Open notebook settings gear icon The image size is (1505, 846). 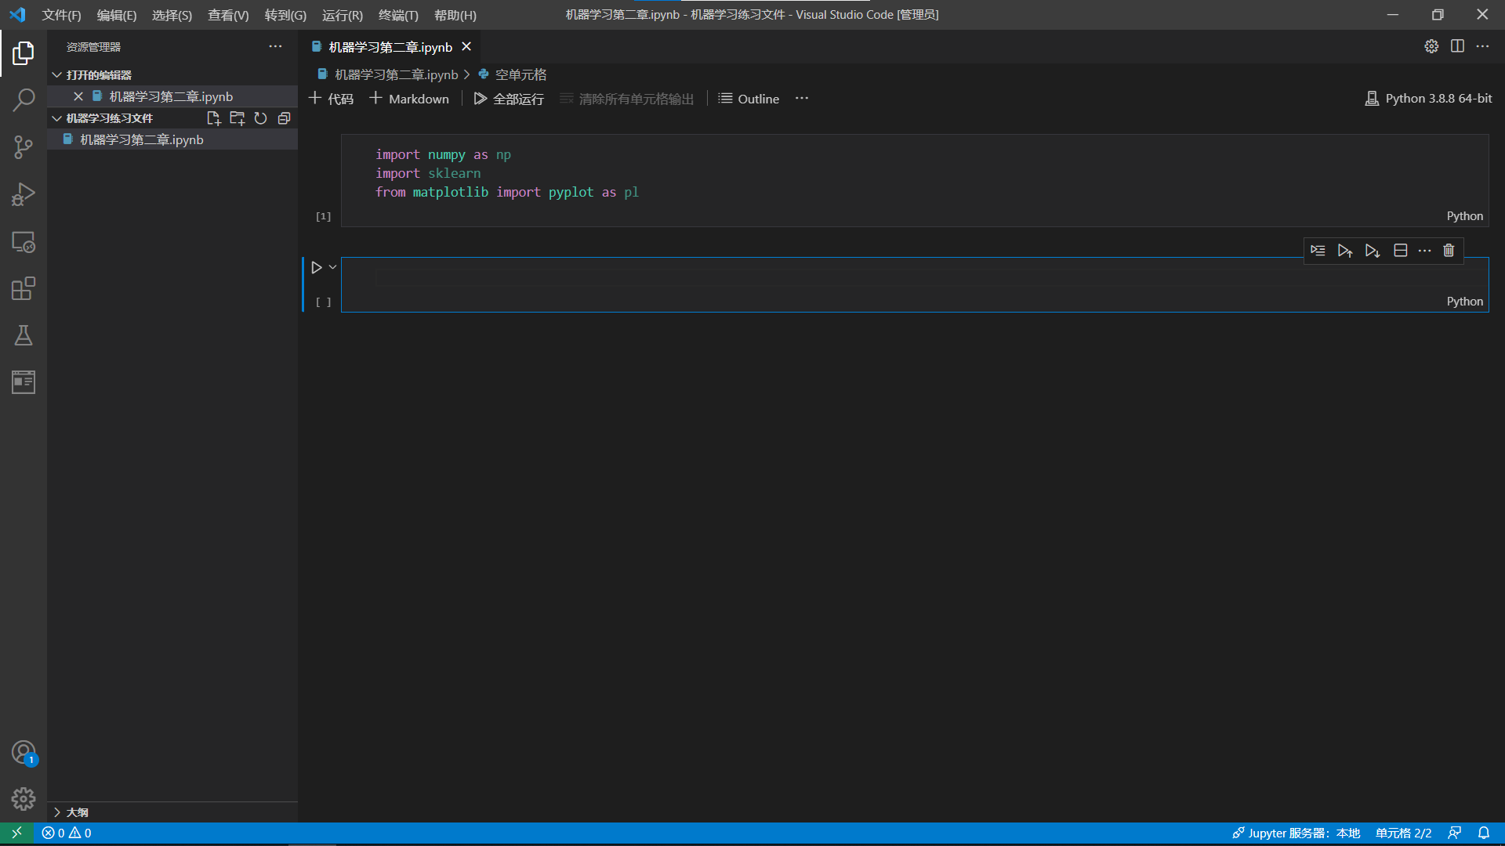(1431, 46)
